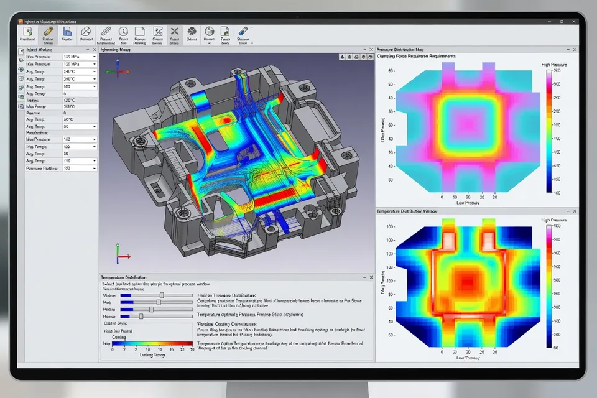Minimize the Pressure Distribution Map panel
Image resolution: width=597 pixels, height=398 pixels.
tap(568, 50)
